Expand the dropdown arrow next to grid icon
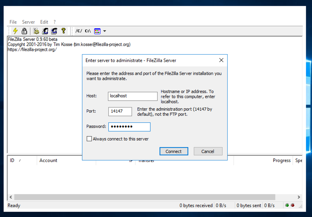The height and width of the screenshot is (217, 312). point(105,31)
